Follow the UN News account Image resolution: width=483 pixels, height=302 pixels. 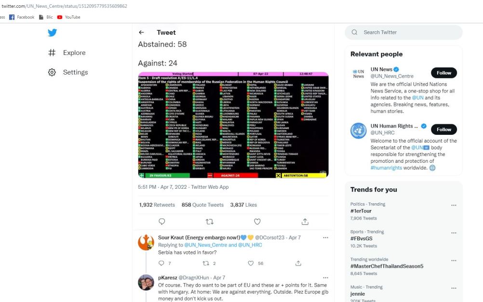tap(443, 73)
